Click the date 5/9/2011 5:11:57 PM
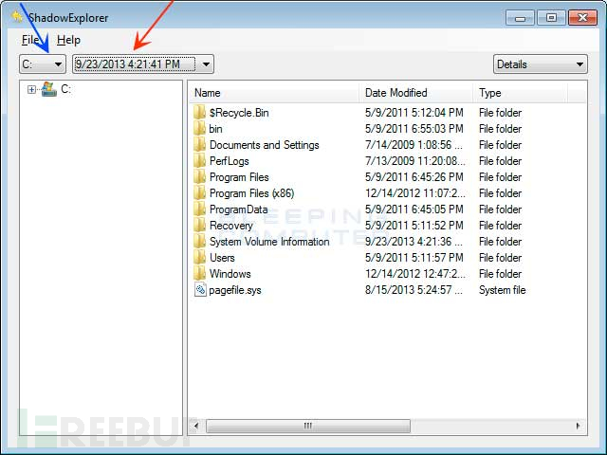The image size is (607, 455). click(x=414, y=258)
